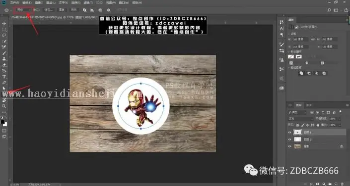The image size is (350, 186).
Task: Hide the 背景 layer
Action: click(290, 146)
